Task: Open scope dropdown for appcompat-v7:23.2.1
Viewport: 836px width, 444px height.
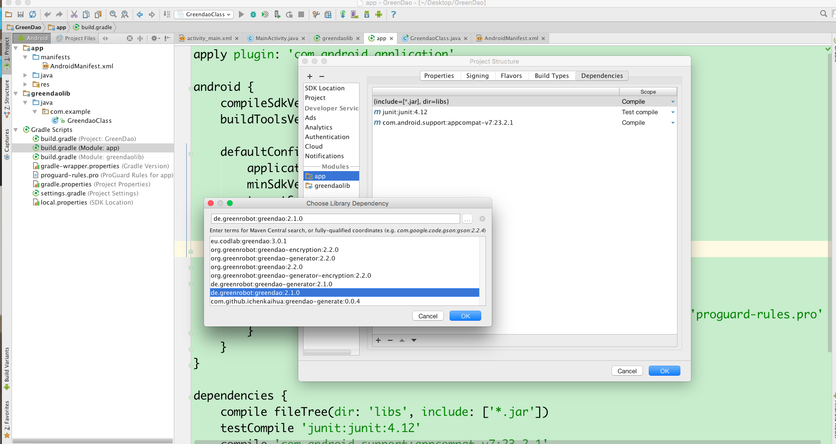Action: click(673, 123)
